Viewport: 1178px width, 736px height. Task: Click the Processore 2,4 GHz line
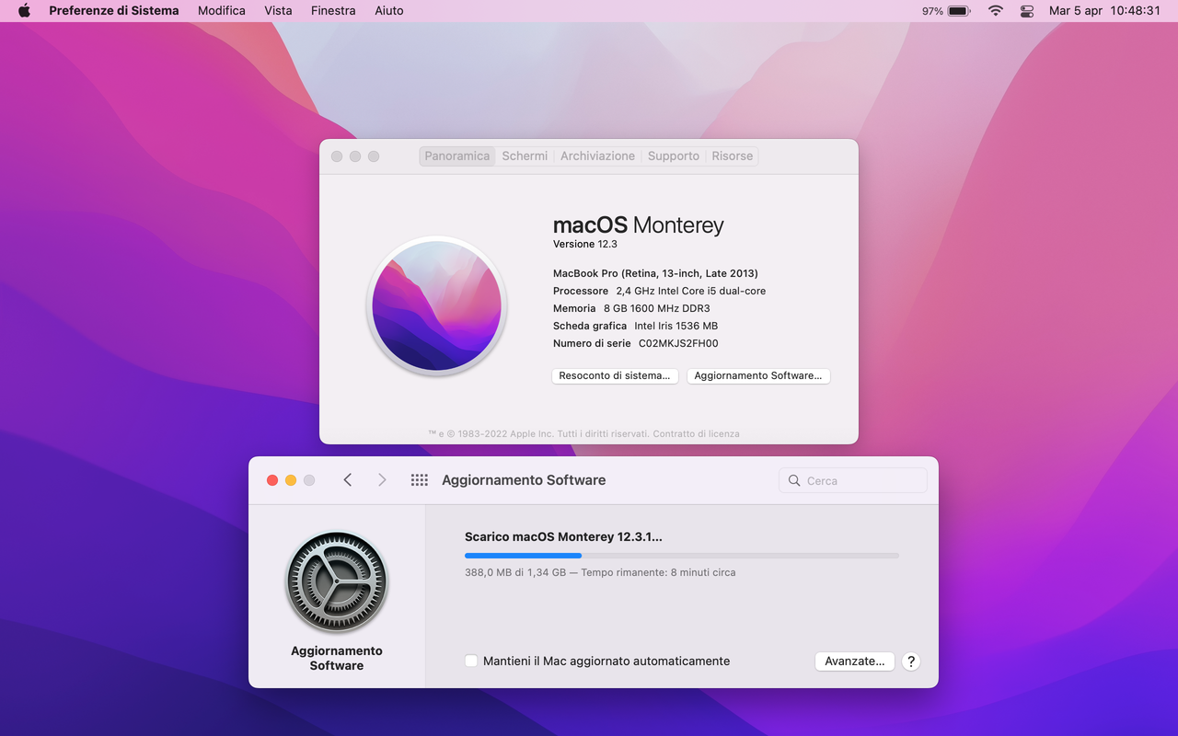(x=659, y=291)
